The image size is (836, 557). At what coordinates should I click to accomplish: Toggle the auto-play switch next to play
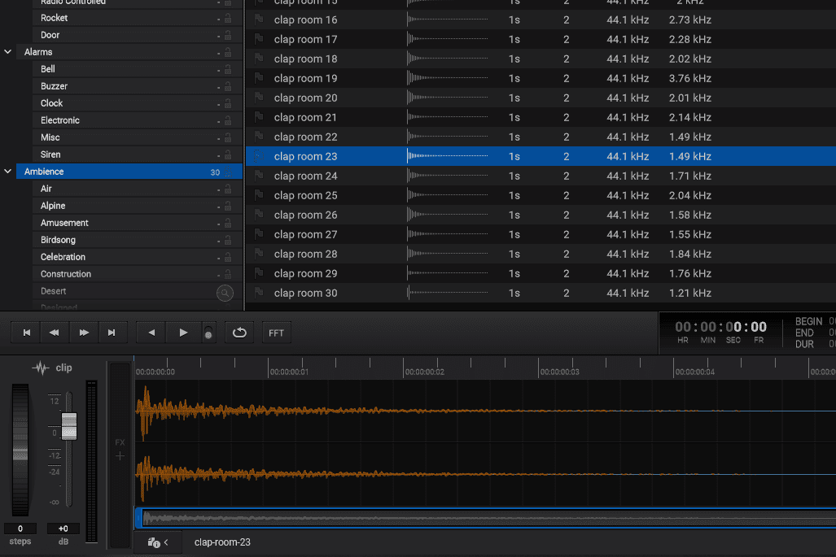tap(208, 333)
